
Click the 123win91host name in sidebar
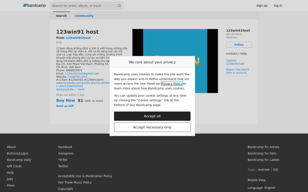238,30
